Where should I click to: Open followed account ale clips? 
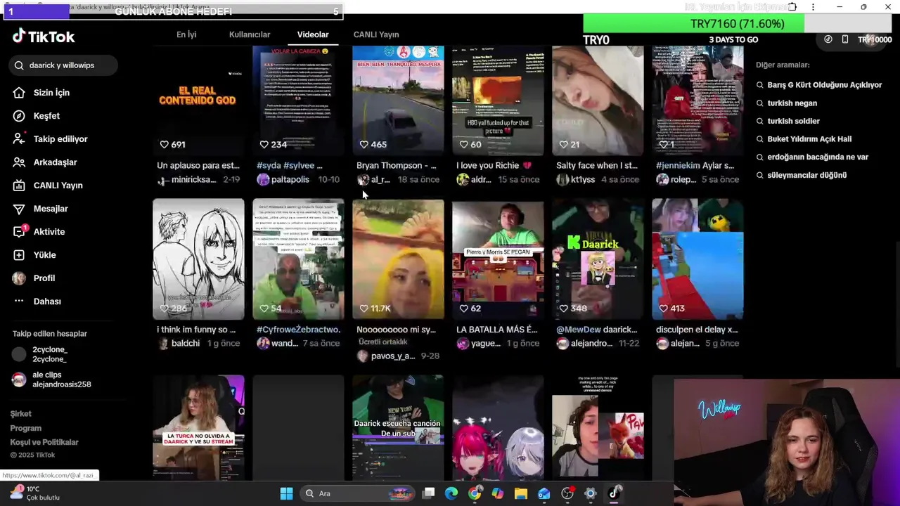pyautogui.click(x=52, y=379)
